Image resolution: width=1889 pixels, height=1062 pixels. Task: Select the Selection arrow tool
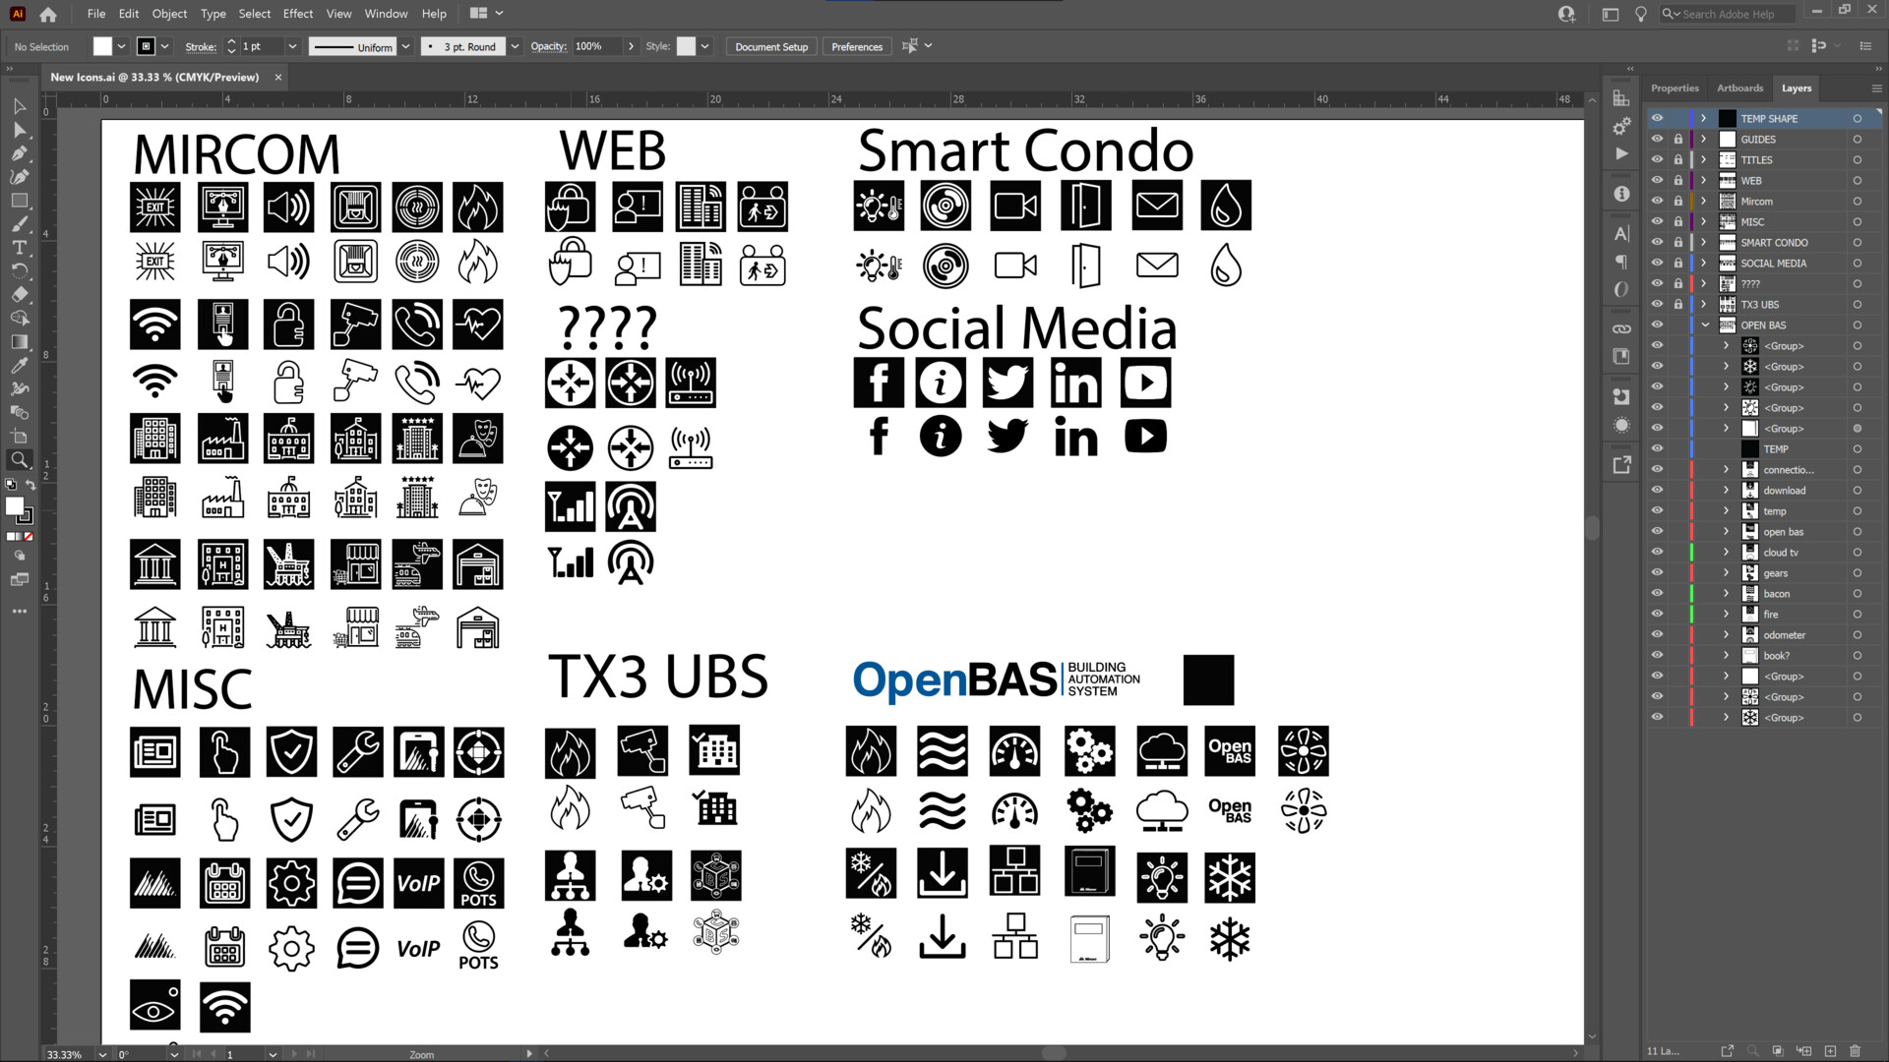pyautogui.click(x=20, y=106)
